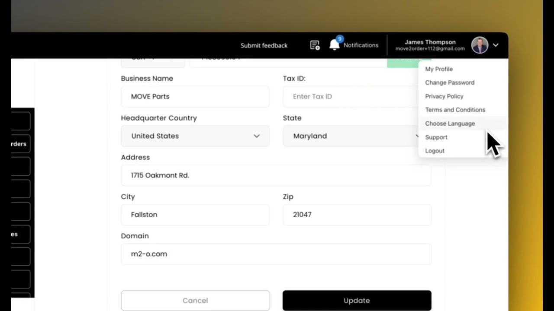Image resolution: width=554 pixels, height=311 pixels.
Task: Open Support from the dropdown menu
Action: (436, 137)
